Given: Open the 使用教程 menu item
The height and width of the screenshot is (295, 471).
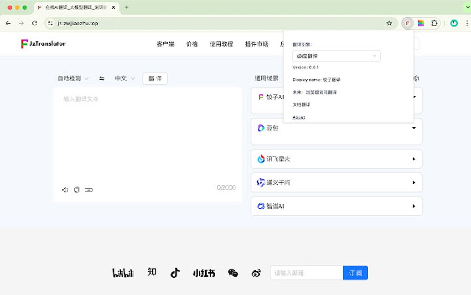Looking at the screenshot, I should point(221,44).
